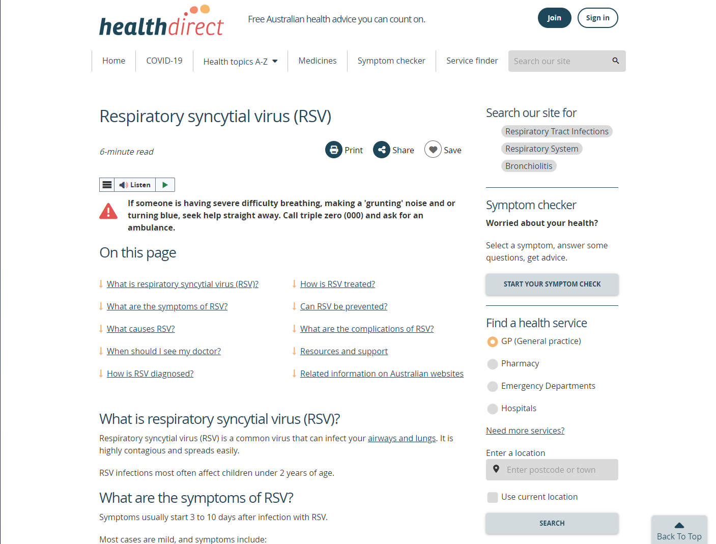This screenshot has height=544, width=716.
Task: Open the Bronchiolitis search tag
Action: pos(529,166)
